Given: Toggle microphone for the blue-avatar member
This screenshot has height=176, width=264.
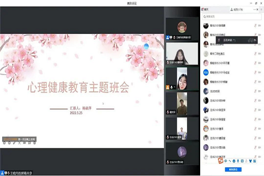Looking at the screenshot, I should point(255,72).
